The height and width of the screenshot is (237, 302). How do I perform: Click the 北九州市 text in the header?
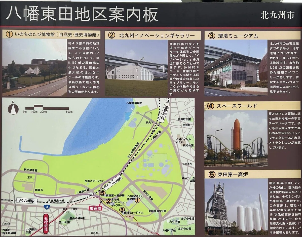click(x=277, y=15)
